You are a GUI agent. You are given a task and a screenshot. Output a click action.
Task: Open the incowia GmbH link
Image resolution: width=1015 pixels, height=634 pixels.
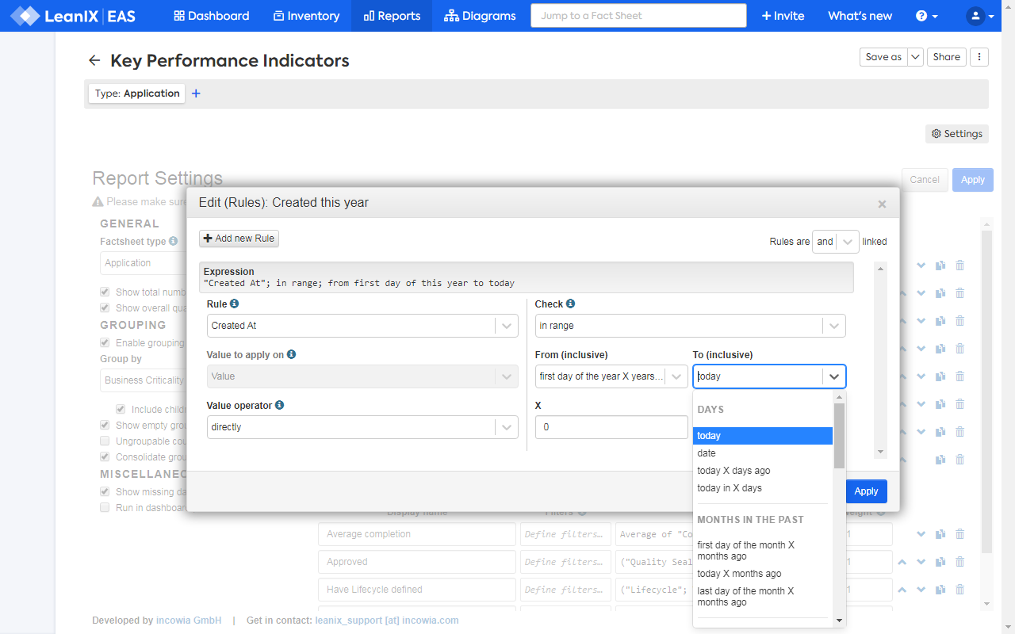tap(189, 621)
